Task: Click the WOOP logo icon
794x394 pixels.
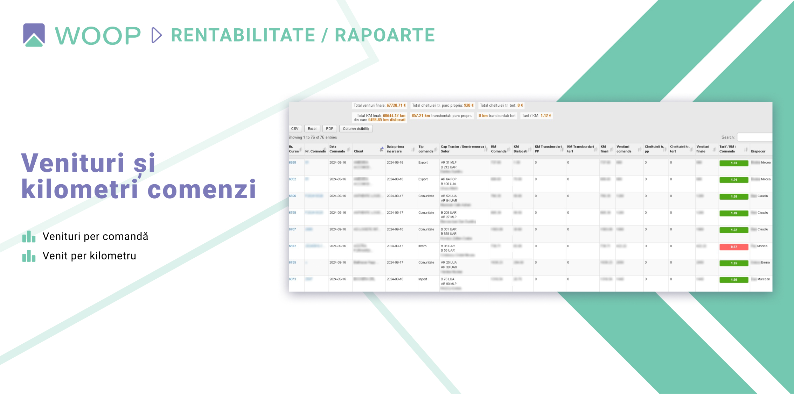Action: [34, 35]
